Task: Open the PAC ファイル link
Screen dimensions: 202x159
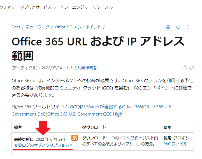Action: tap(175, 144)
